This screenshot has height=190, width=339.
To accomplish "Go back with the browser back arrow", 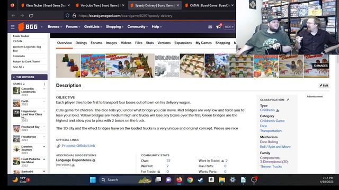I will [13, 15].
